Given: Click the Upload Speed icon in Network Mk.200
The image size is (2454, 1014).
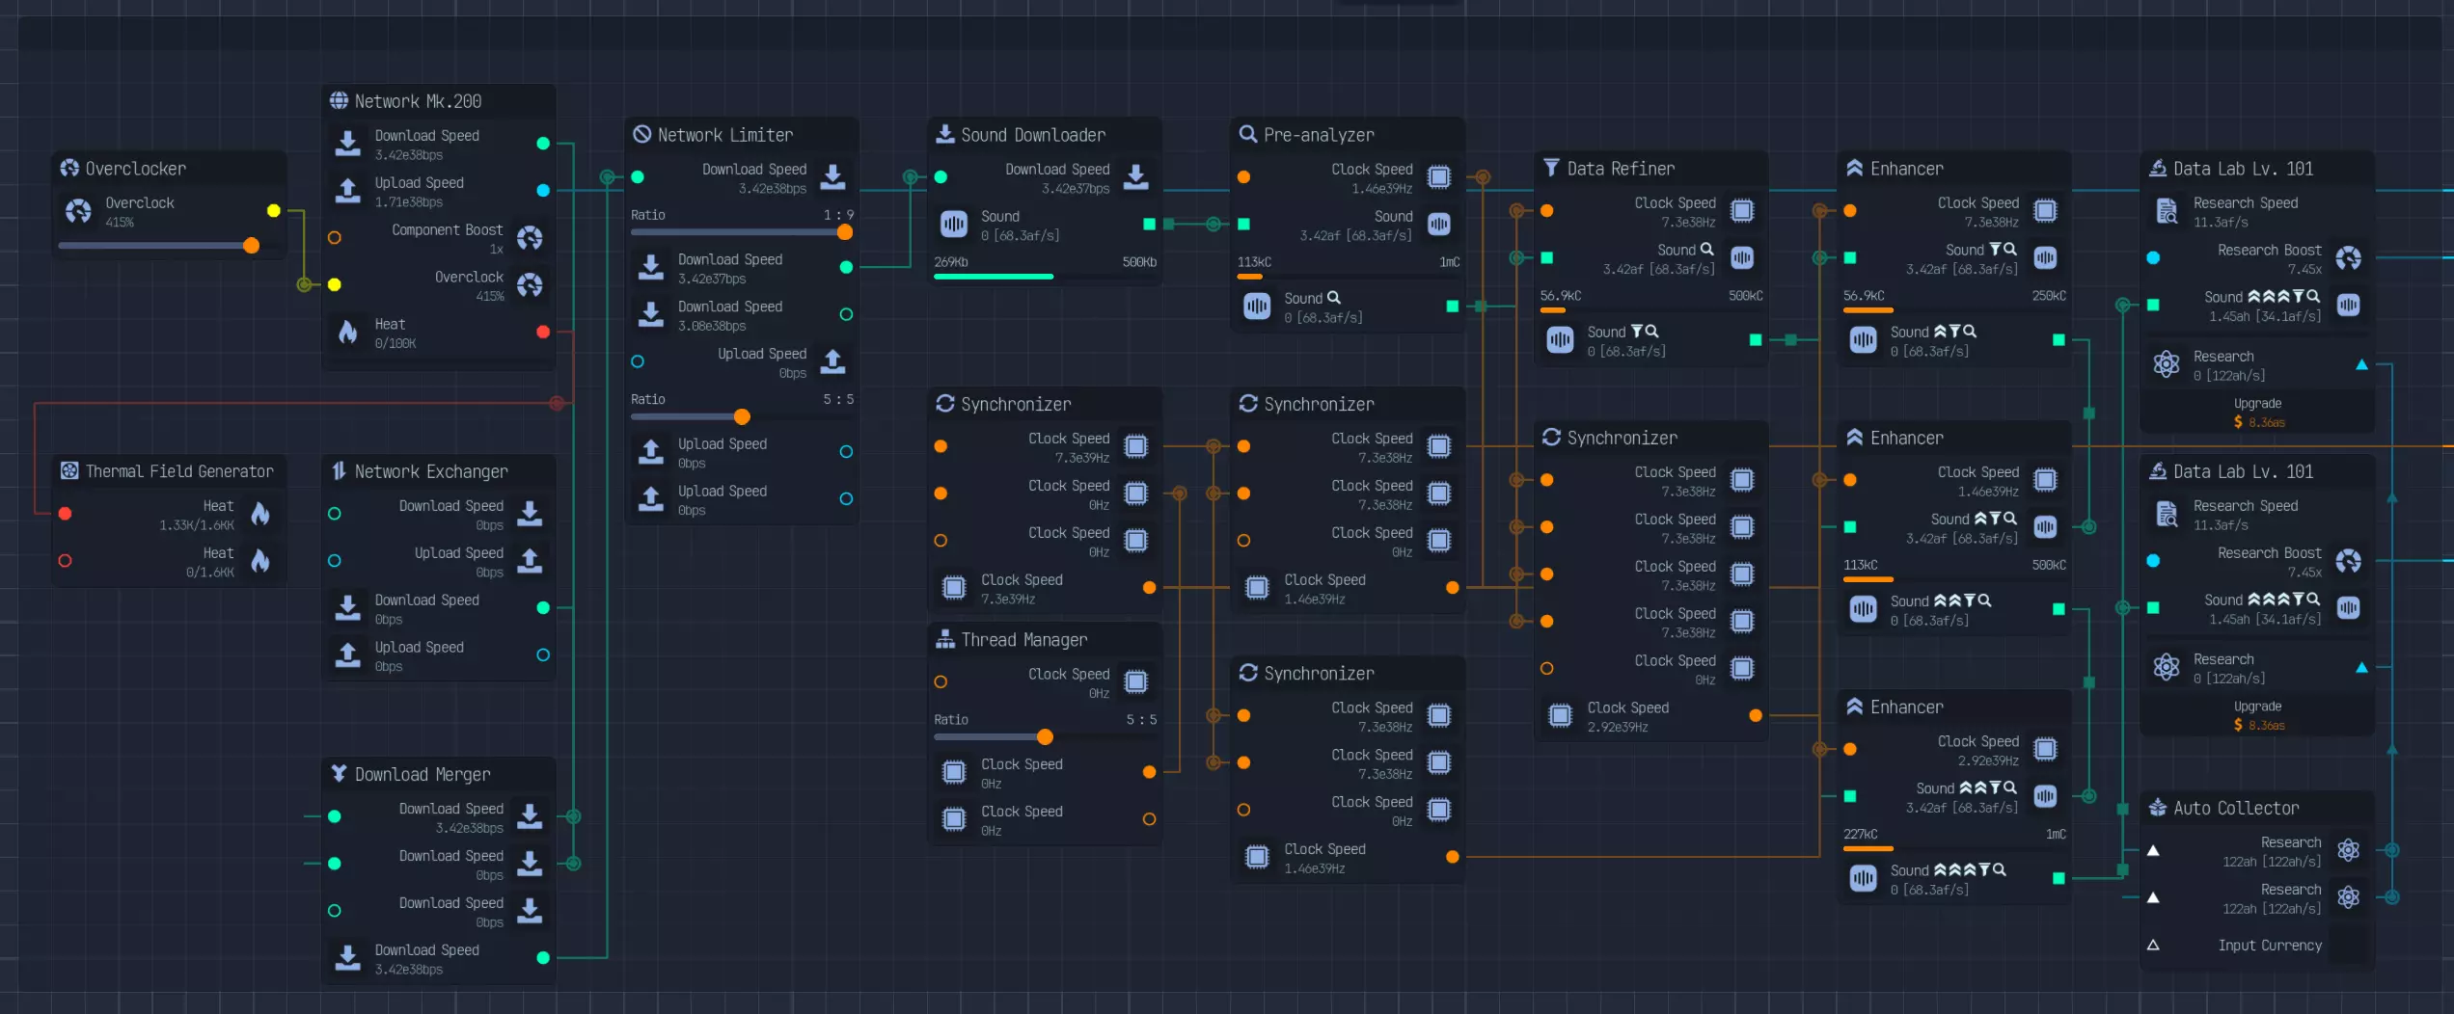Looking at the screenshot, I should 347,191.
